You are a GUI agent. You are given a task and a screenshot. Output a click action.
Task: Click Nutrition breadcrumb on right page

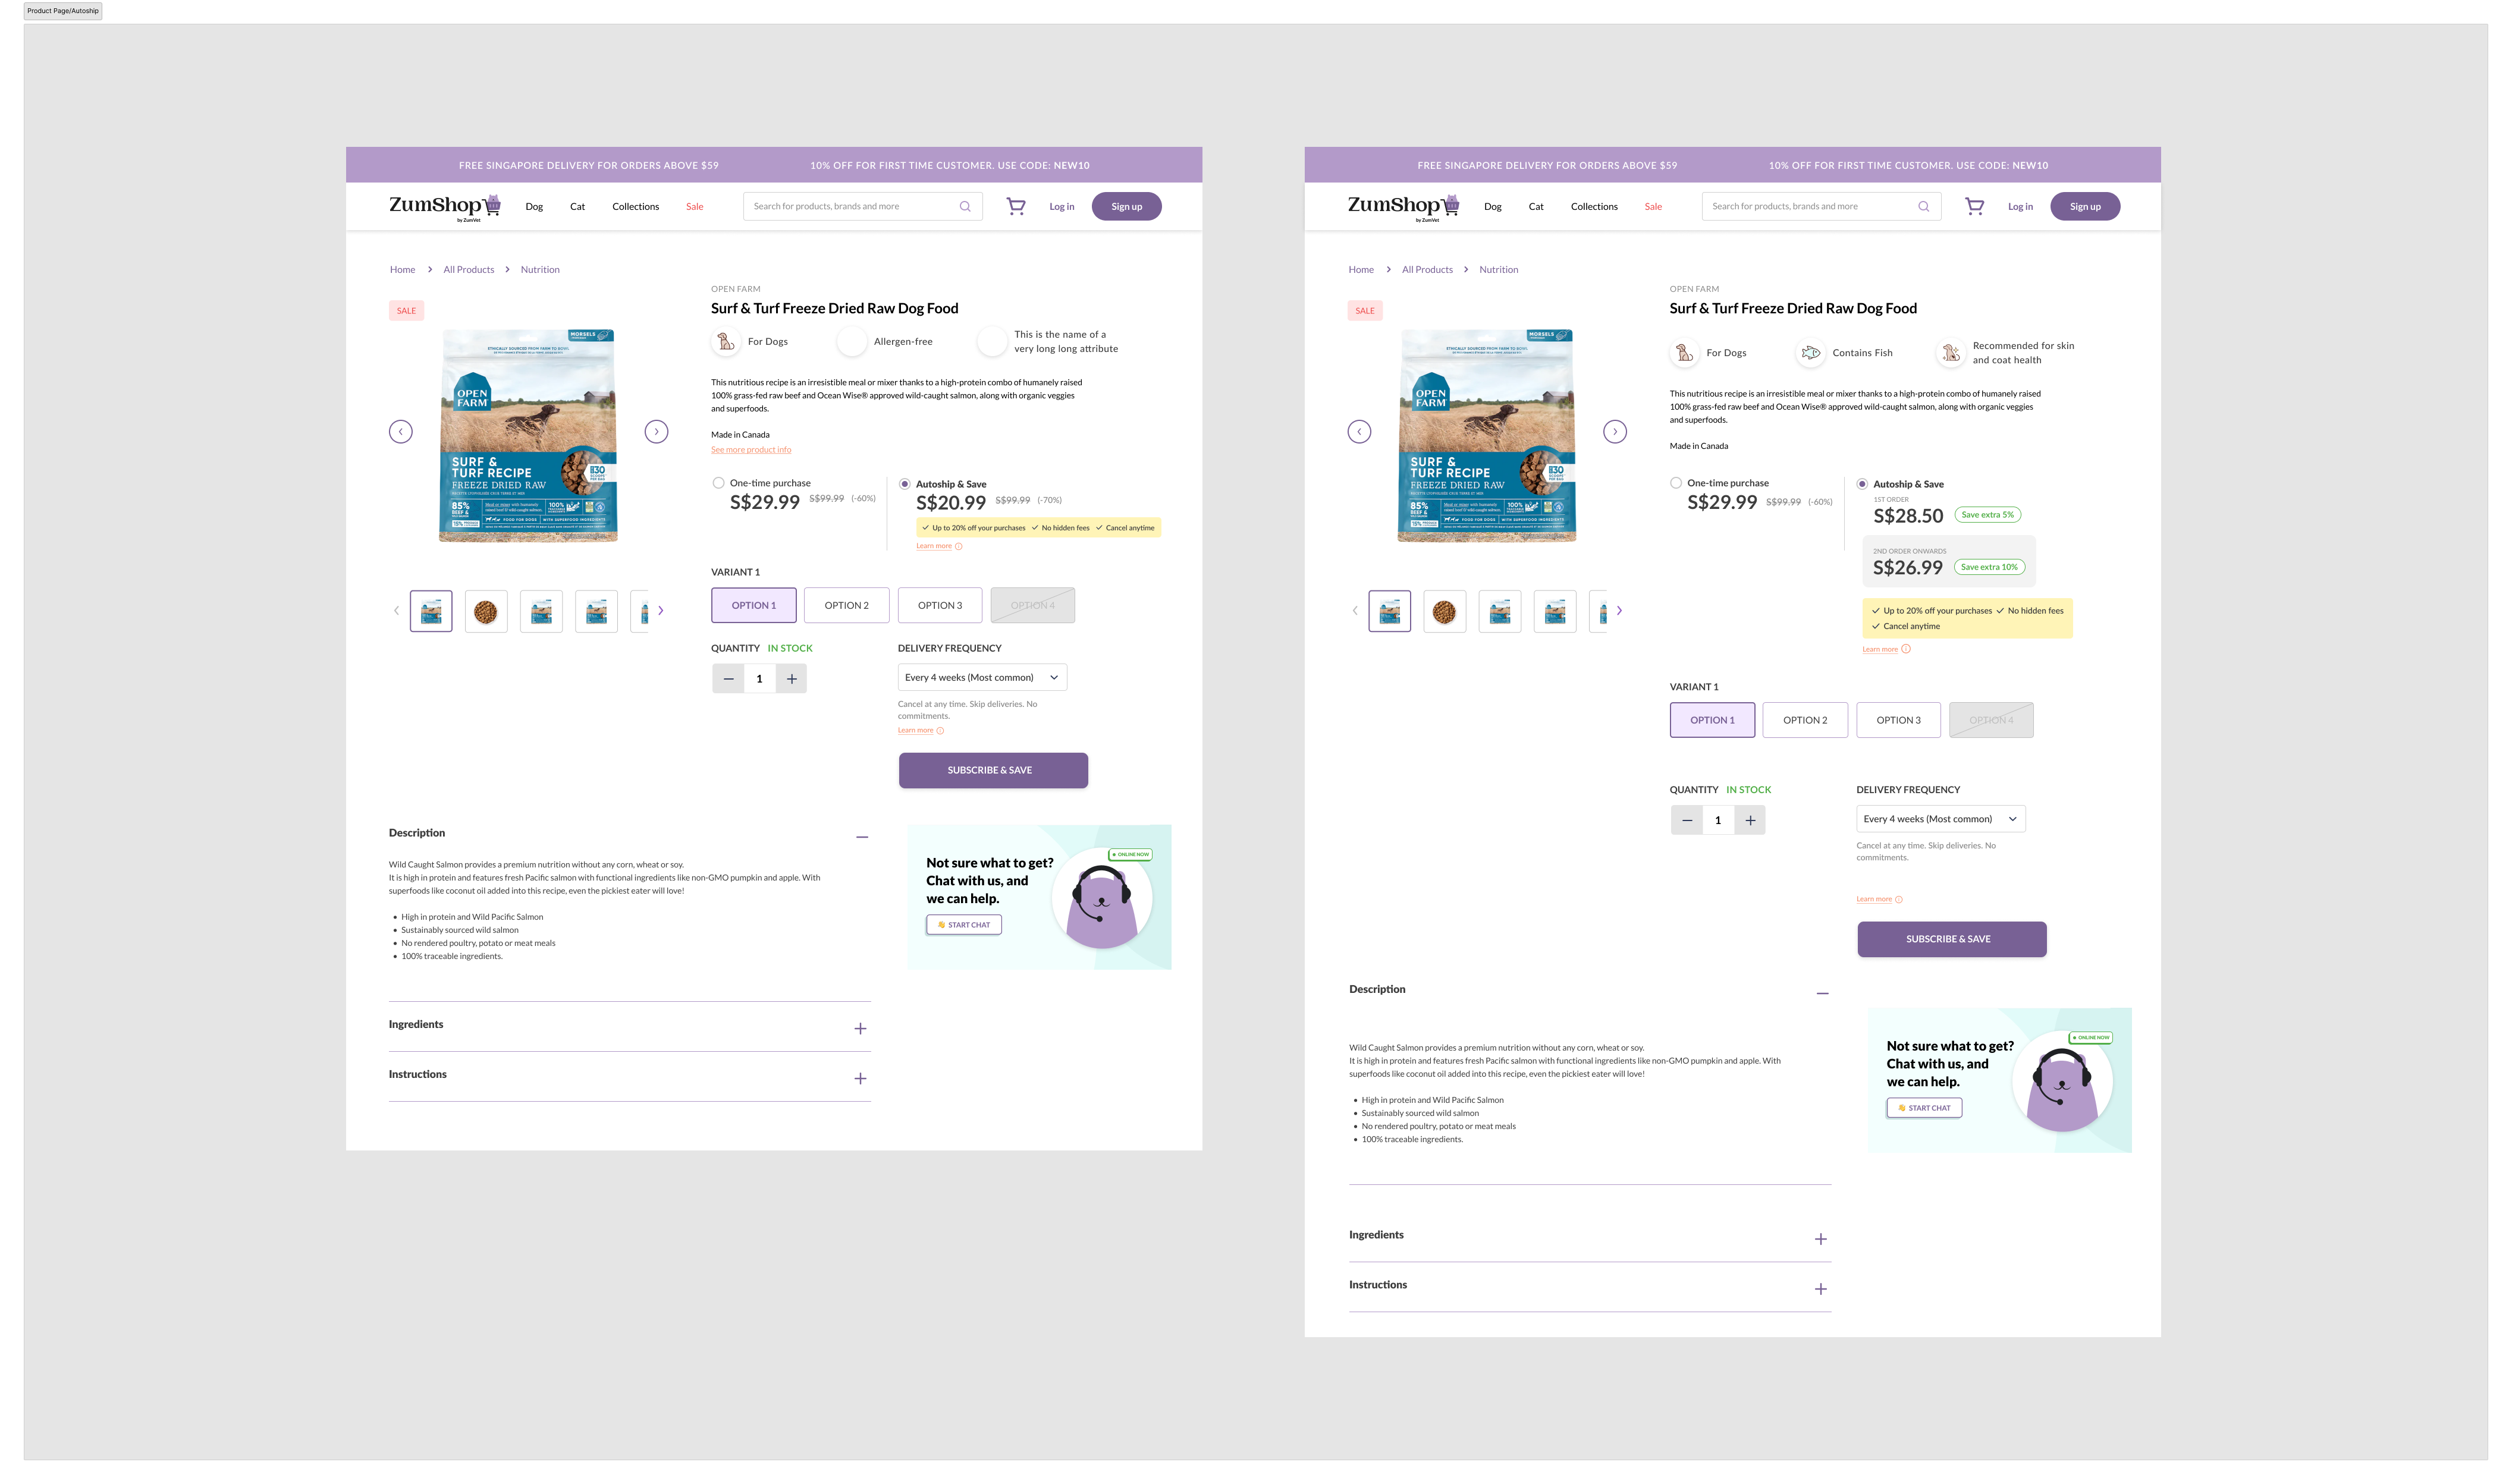(1498, 270)
